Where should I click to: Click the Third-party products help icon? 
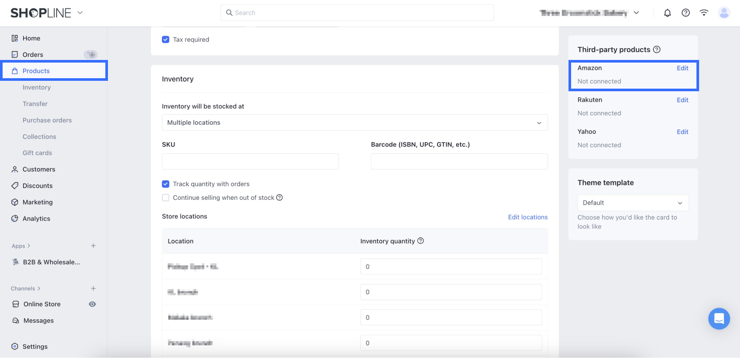pos(657,50)
